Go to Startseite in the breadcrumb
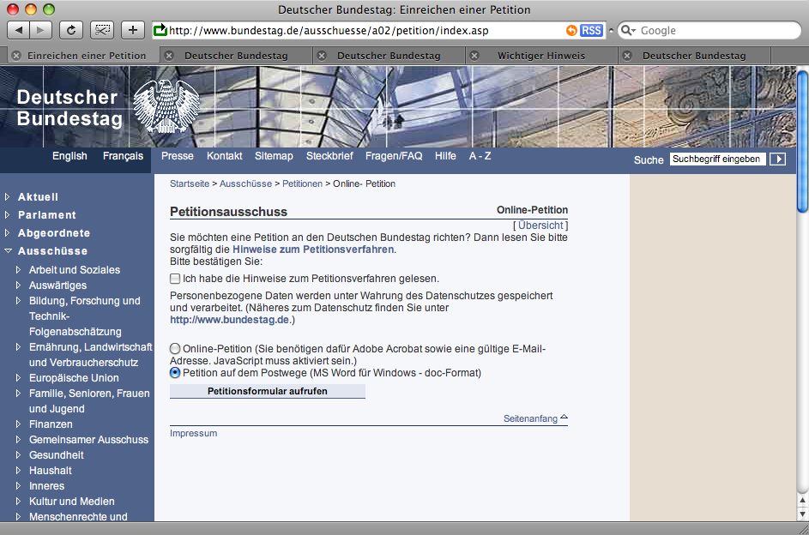The image size is (809, 535). [x=190, y=184]
